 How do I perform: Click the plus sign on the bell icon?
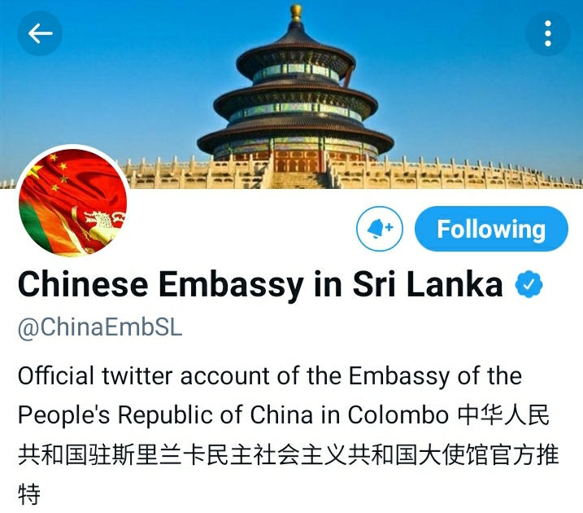(389, 226)
